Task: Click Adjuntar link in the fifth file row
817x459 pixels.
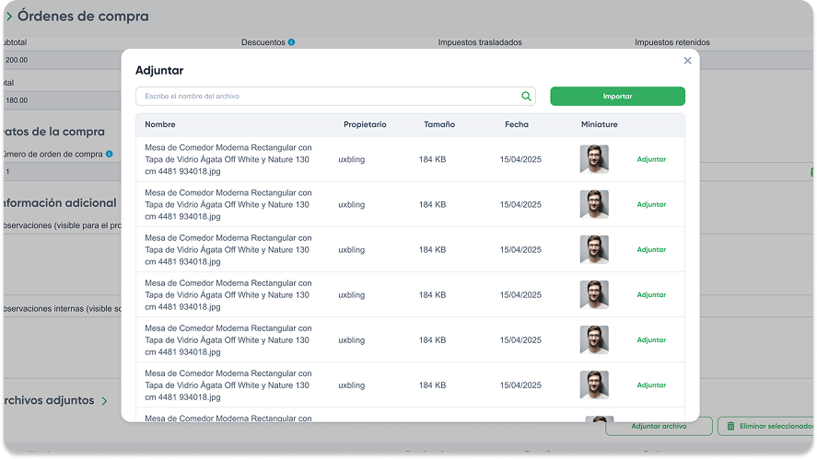Action: (651, 339)
